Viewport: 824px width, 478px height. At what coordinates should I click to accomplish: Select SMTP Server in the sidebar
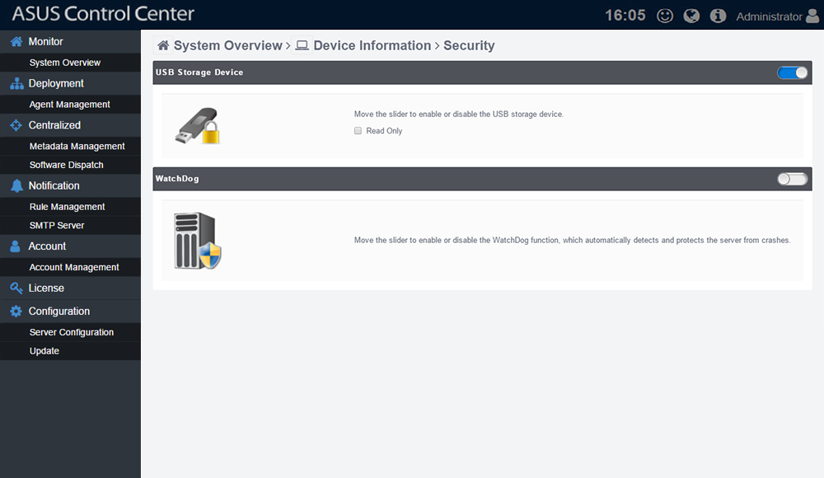point(57,225)
